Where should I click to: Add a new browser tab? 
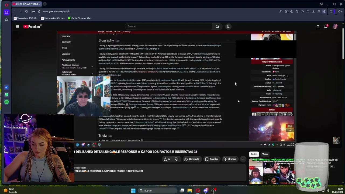pos(45,4)
